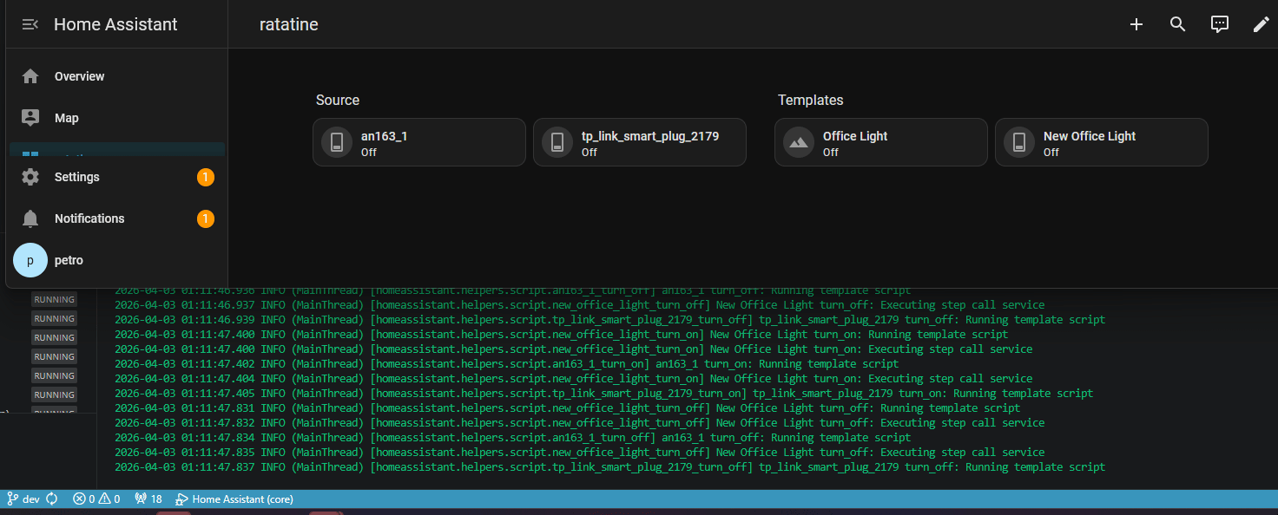Click the synchronize changes icon in status bar
Viewport: 1278px width, 515px height.
[x=52, y=499]
